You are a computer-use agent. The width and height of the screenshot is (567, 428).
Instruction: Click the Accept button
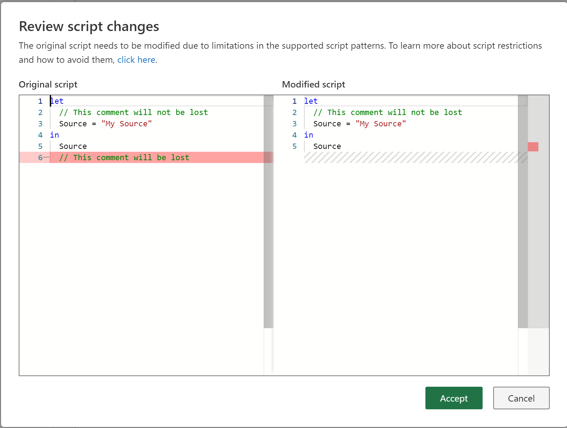(x=454, y=398)
